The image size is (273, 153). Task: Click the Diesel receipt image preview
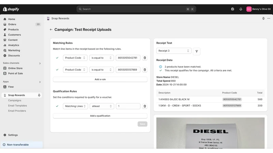211,133
